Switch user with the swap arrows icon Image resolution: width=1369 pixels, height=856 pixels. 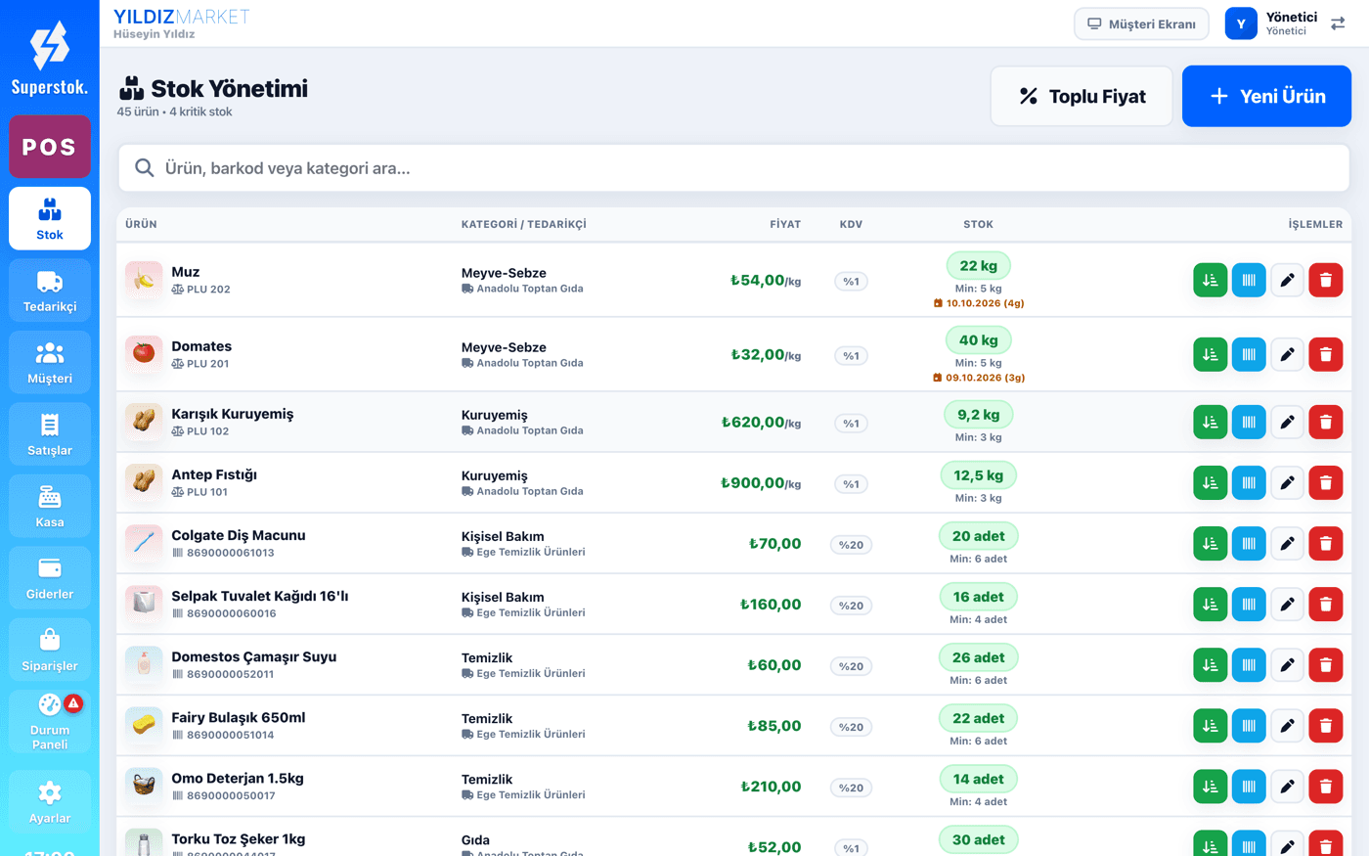click(x=1338, y=23)
